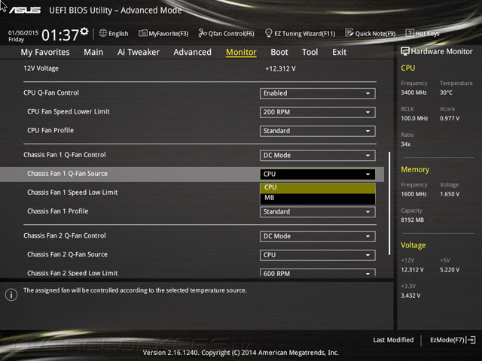Click the EzMode exit arrow icon
This screenshot has width=482, height=361.
point(471,340)
